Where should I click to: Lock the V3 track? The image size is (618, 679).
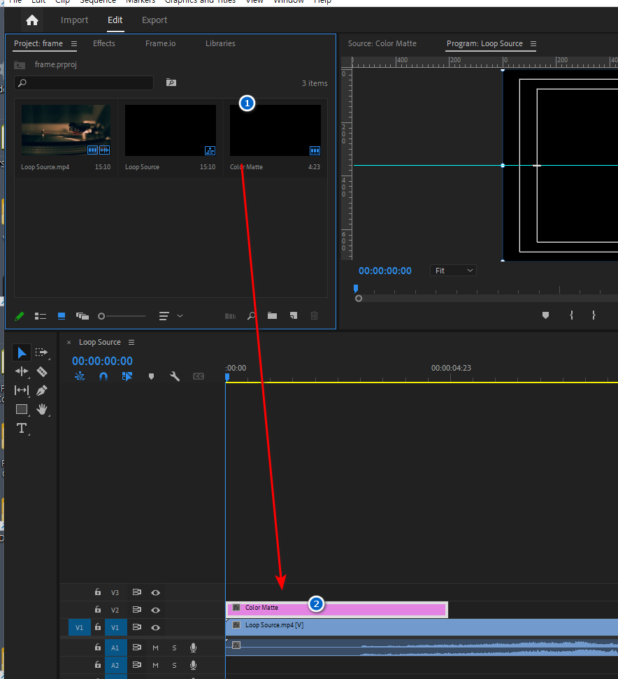98,592
